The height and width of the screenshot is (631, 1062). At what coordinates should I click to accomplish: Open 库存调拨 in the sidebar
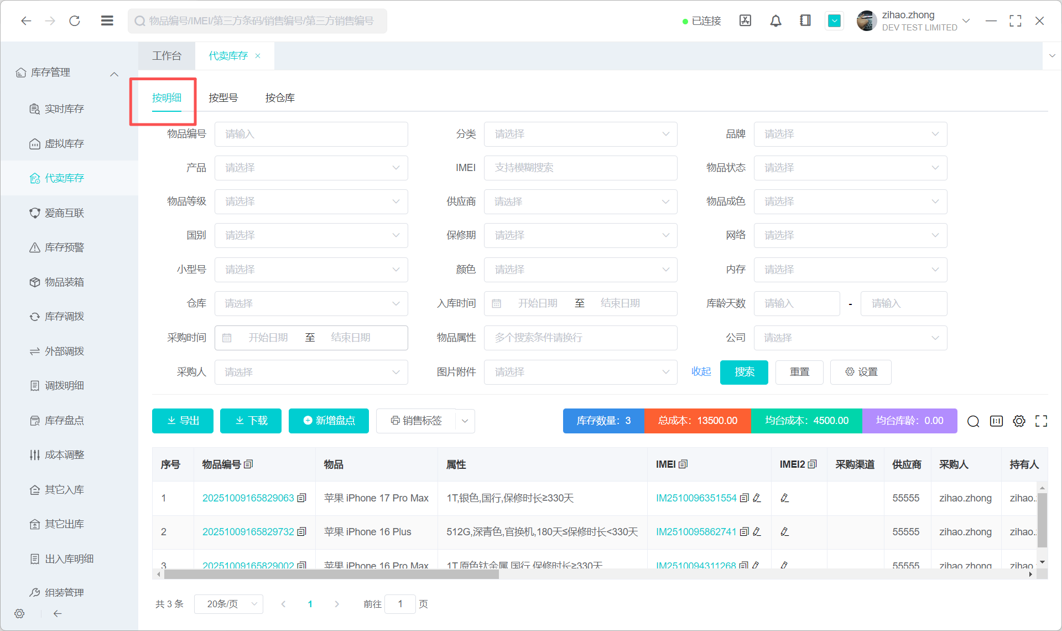(64, 317)
